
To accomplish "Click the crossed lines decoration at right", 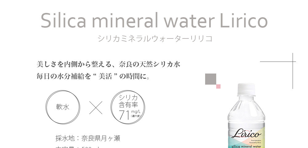I will [x=292, y=62].
